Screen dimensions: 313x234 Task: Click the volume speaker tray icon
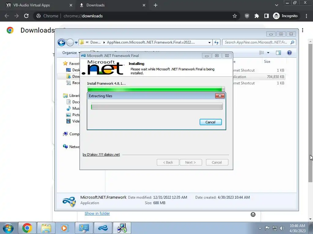click(x=282, y=228)
